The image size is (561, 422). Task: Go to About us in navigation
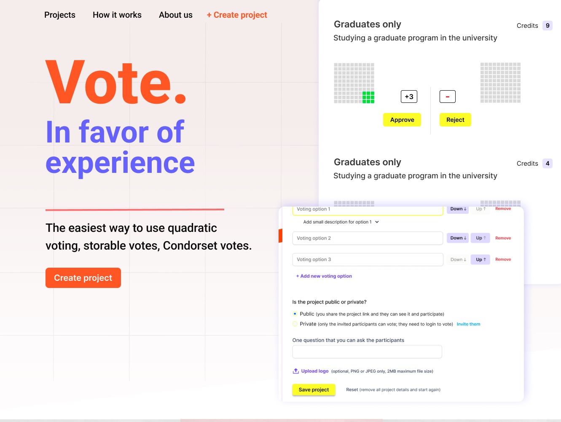pos(176,15)
